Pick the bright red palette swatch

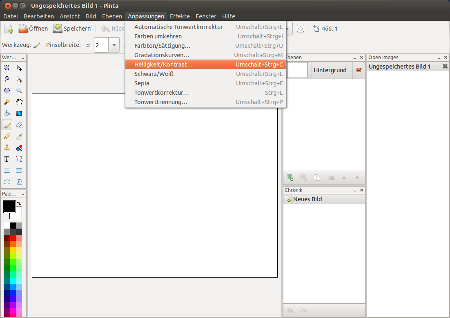(x=13, y=238)
